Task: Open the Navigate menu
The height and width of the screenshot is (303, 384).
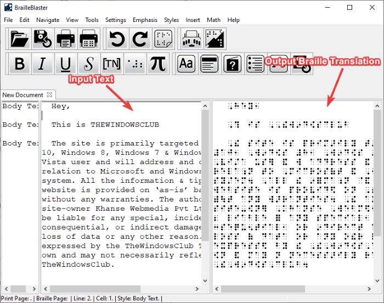Action: point(48,20)
